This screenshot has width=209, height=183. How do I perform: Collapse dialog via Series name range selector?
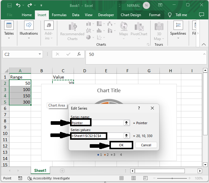tap(126, 123)
